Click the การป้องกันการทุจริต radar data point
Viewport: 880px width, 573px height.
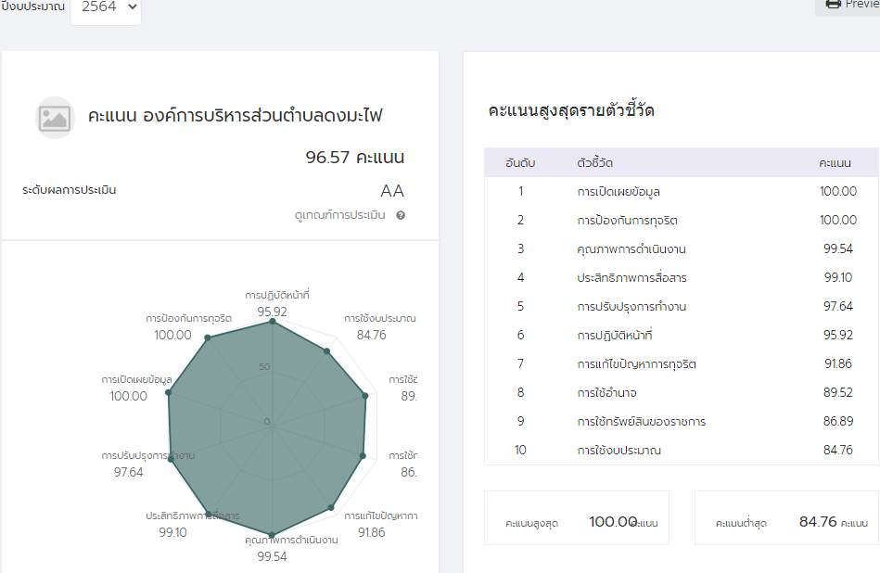(207, 338)
